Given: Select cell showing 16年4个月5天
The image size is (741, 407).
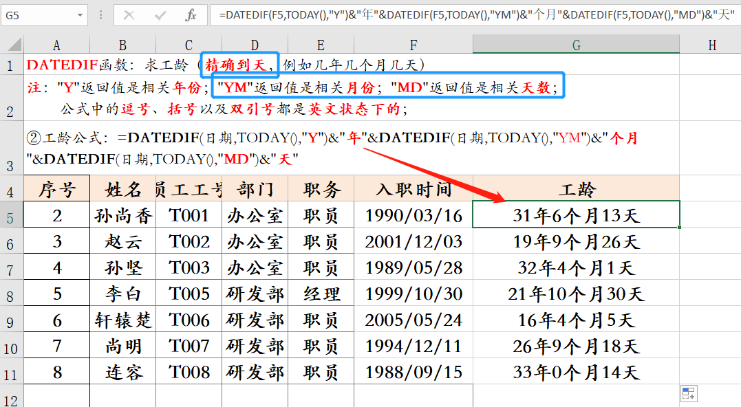Looking at the screenshot, I should coord(576,319).
